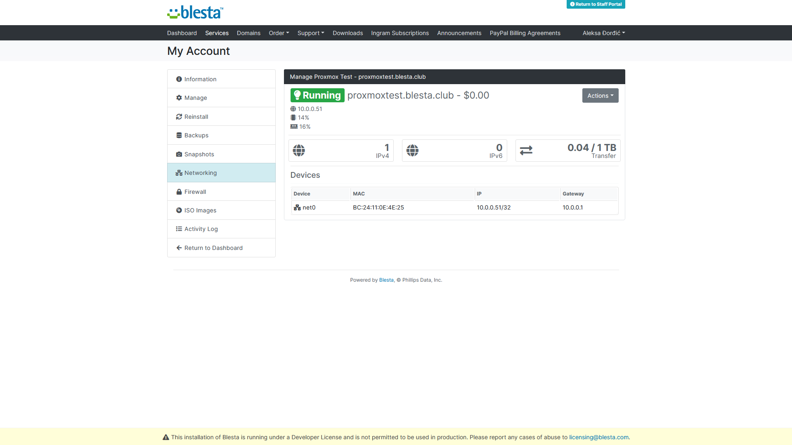The image size is (792, 445).
Task: Click the ISO Images disc icon
Action: (x=179, y=210)
